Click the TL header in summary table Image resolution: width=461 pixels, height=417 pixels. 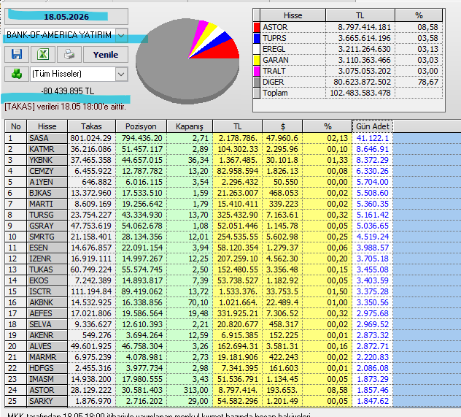click(x=360, y=15)
